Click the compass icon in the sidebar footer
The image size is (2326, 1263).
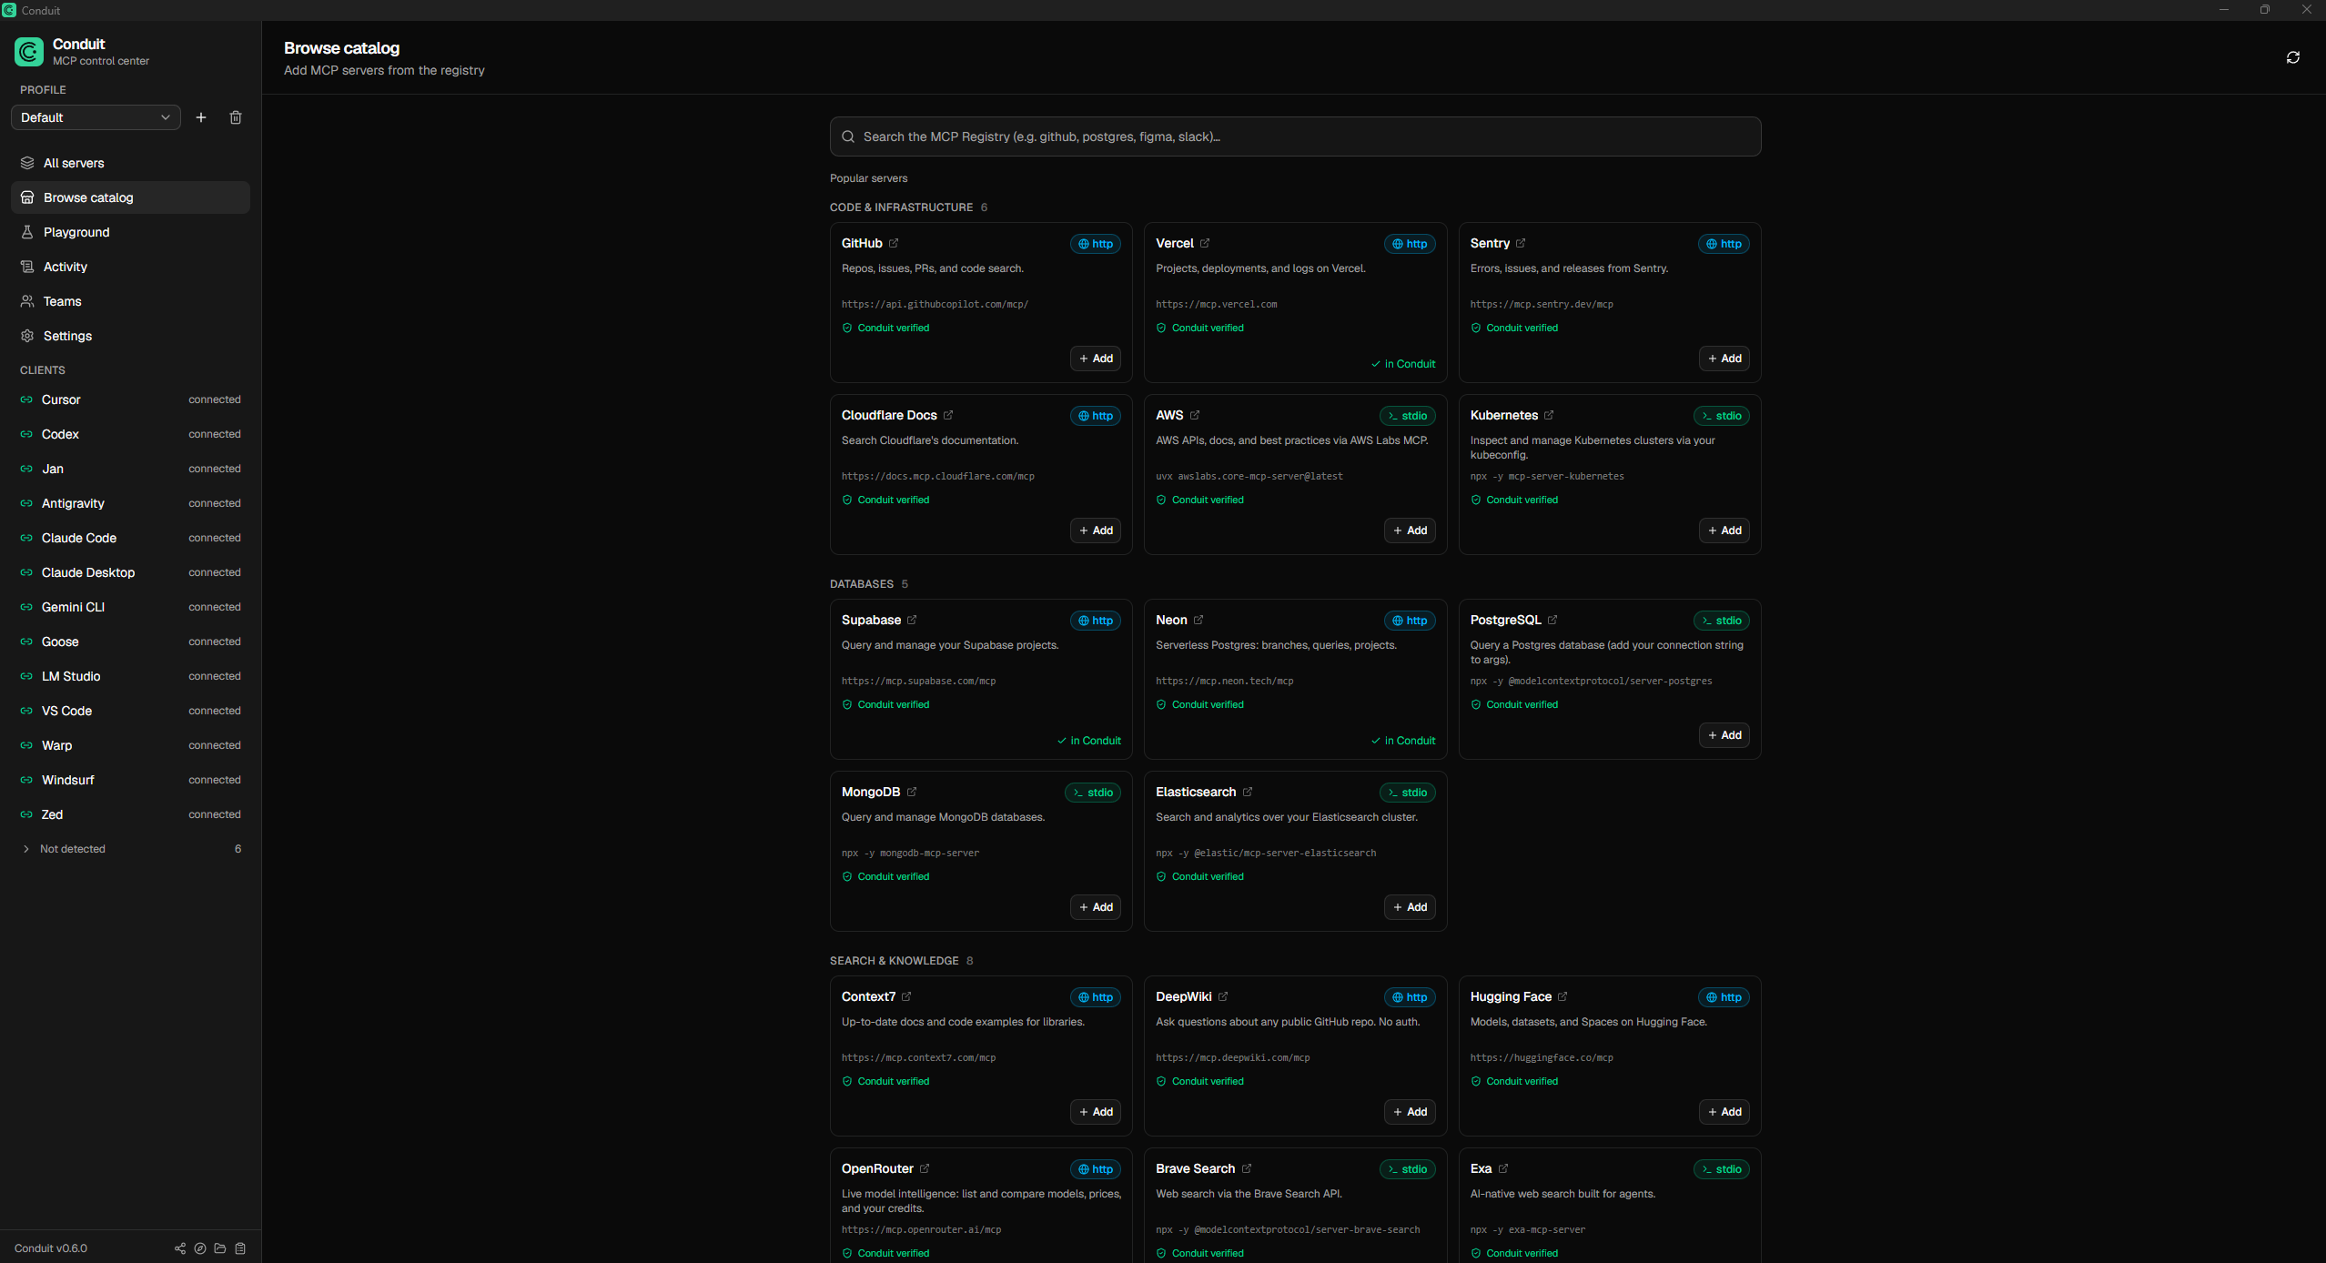click(200, 1248)
